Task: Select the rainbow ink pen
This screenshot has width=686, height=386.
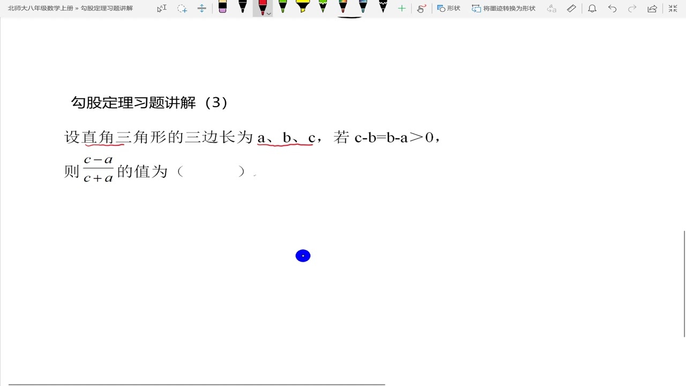Action: tap(343, 8)
